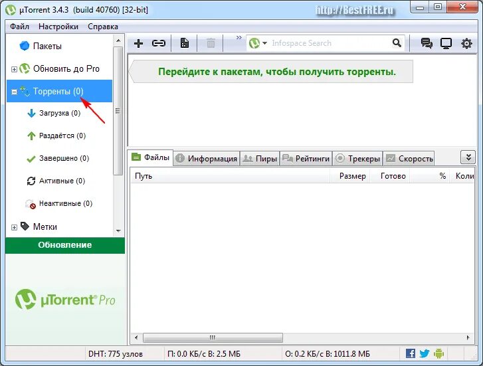Click the Add Torrent plus icon
The width and height of the screenshot is (483, 366).
point(138,43)
